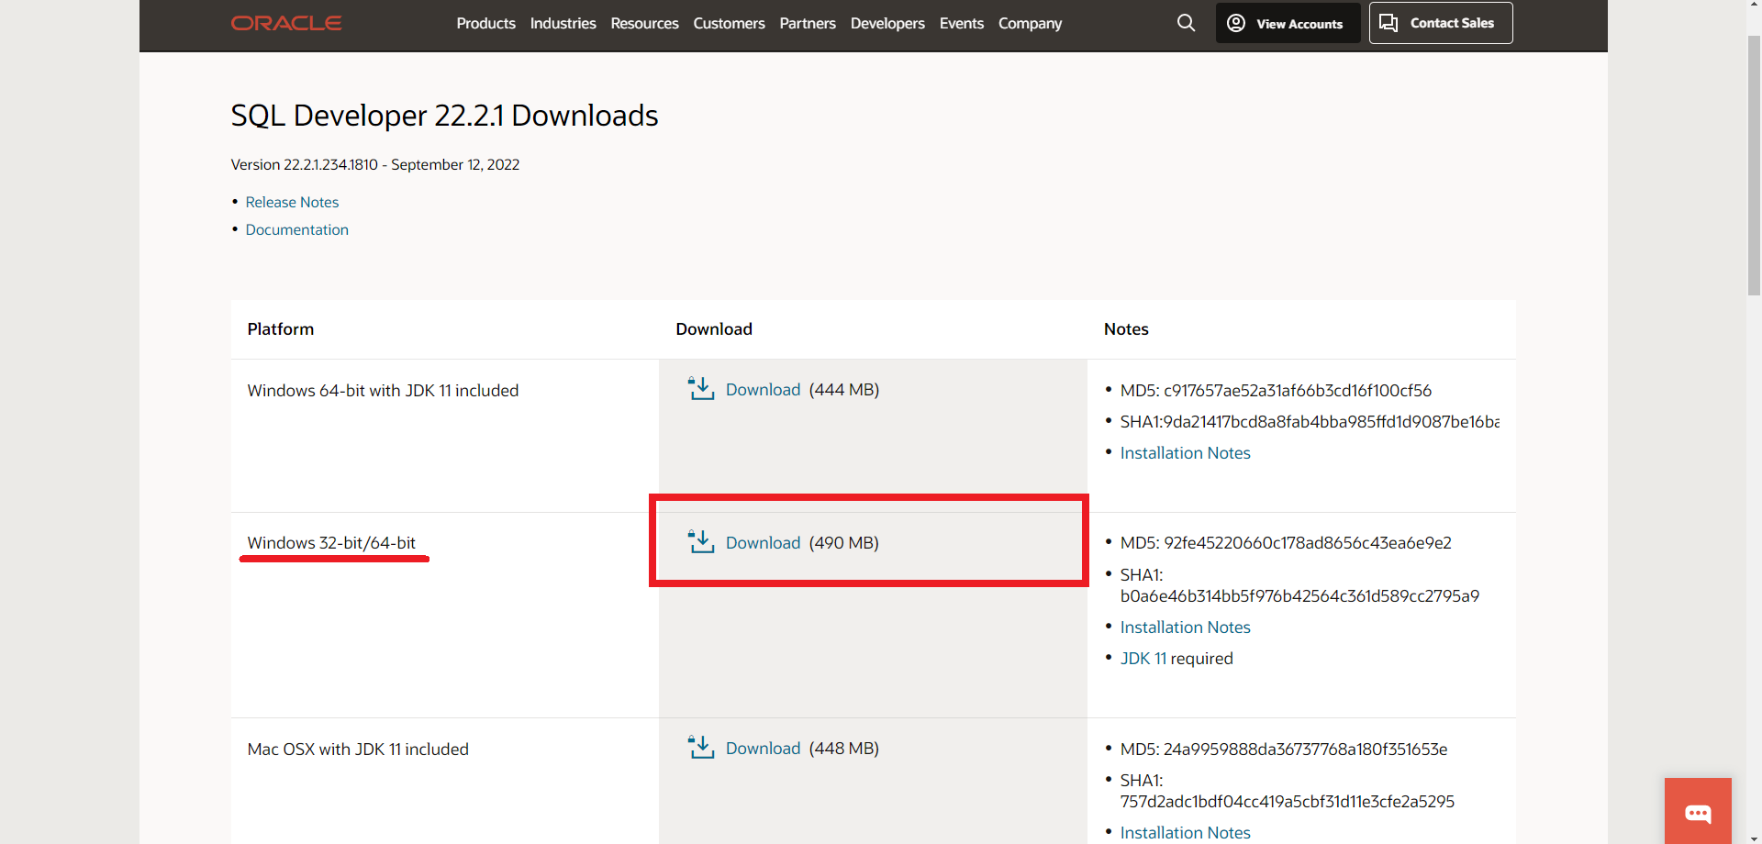Open the Documentation link
This screenshot has height=844, width=1762.
(296, 229)
